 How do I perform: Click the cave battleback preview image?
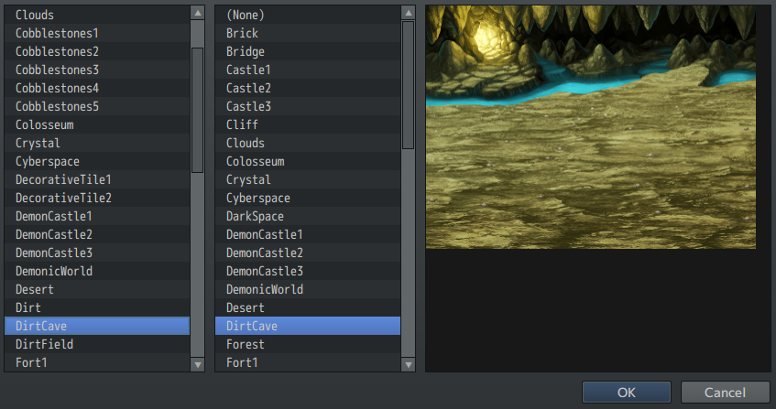tap(591, 126)
